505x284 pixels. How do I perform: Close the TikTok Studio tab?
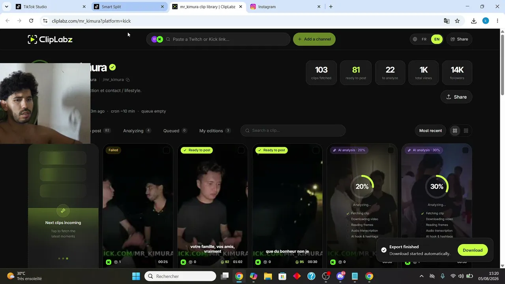[84, 7]
